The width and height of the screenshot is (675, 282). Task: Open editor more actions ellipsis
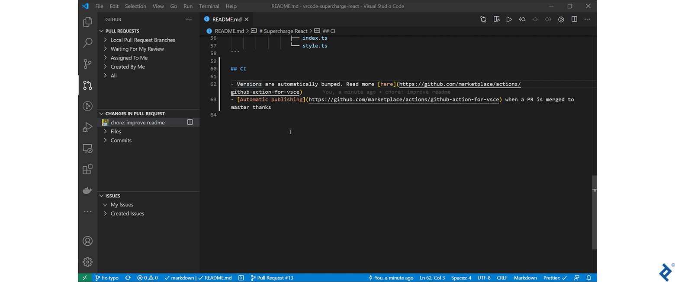coord(587,19)
